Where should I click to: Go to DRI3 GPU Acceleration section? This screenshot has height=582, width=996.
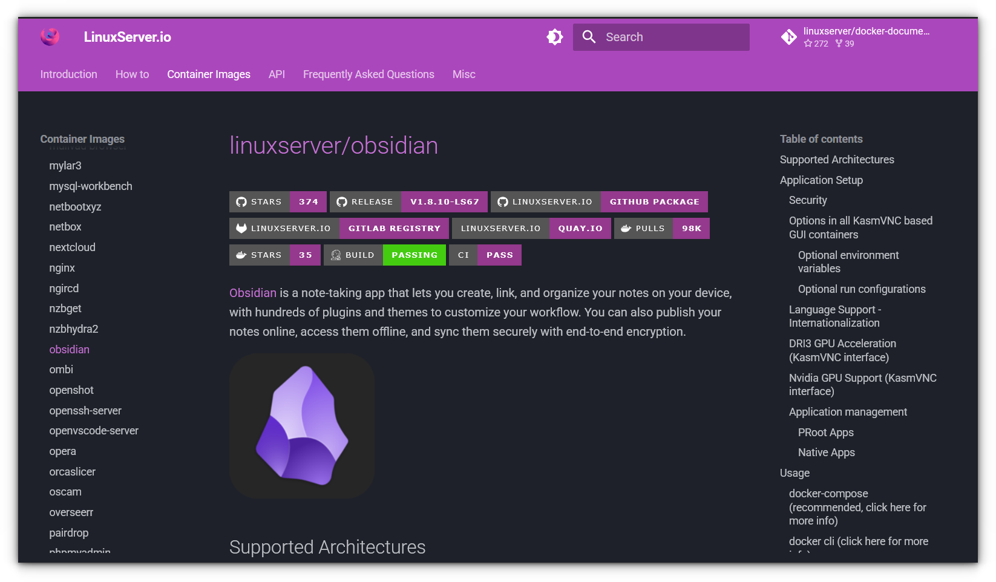click(x=842, y=350)
